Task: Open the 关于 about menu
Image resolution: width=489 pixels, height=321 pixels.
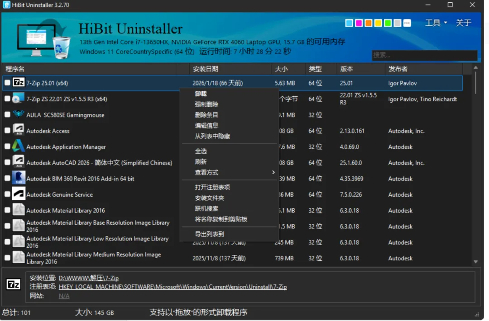Action: click(x=463, y=23)
